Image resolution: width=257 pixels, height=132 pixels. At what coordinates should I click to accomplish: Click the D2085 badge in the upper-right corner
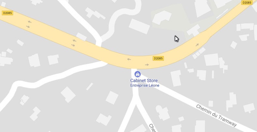click(247, 3)
